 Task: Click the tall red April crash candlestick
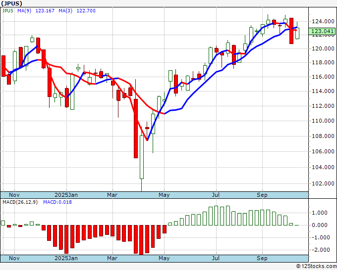136,128
